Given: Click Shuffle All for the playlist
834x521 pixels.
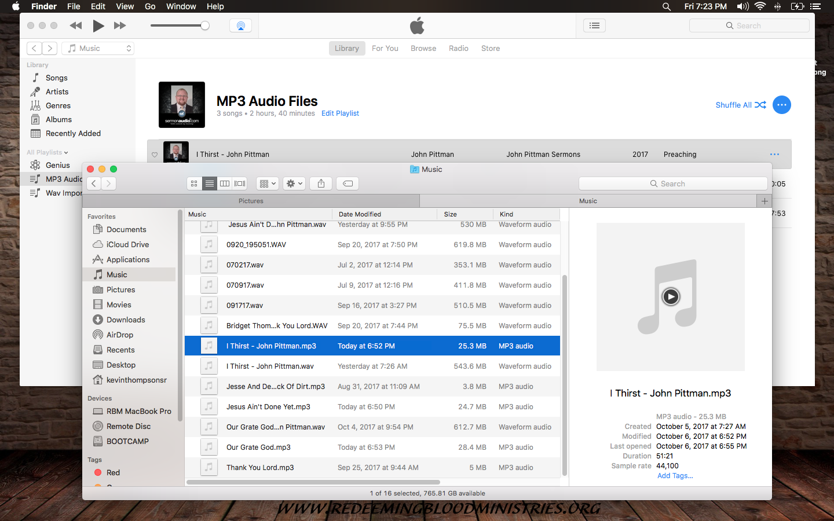Looking at the screenshot, I should [741, 105].
